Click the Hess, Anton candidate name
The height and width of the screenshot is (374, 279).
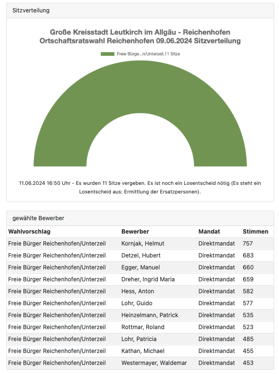coord(138,291)
